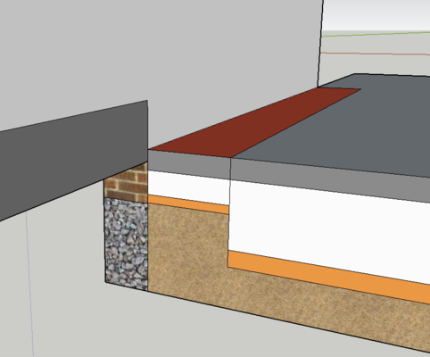Click the gray band below red strip
Viewport: 430px width, 357px height.
tap(189, 164)
